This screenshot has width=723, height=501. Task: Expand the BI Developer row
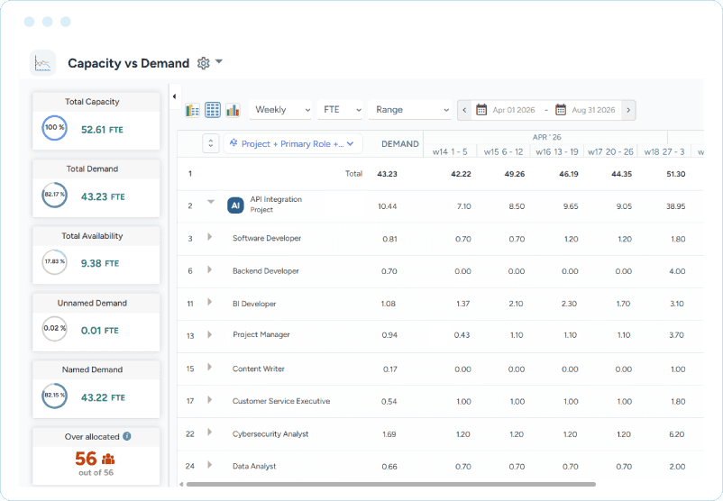[x=210, y=302]
